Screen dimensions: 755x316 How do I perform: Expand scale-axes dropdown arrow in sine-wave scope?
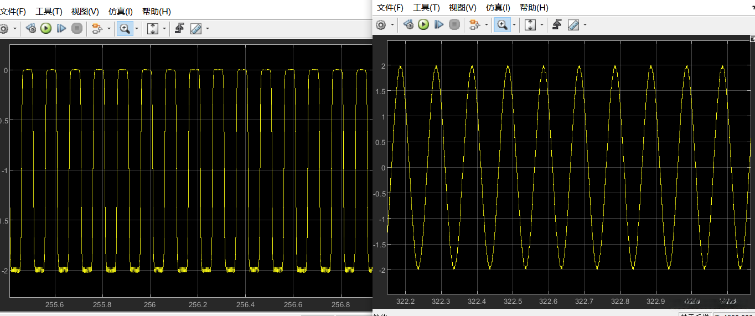(542, 24)
